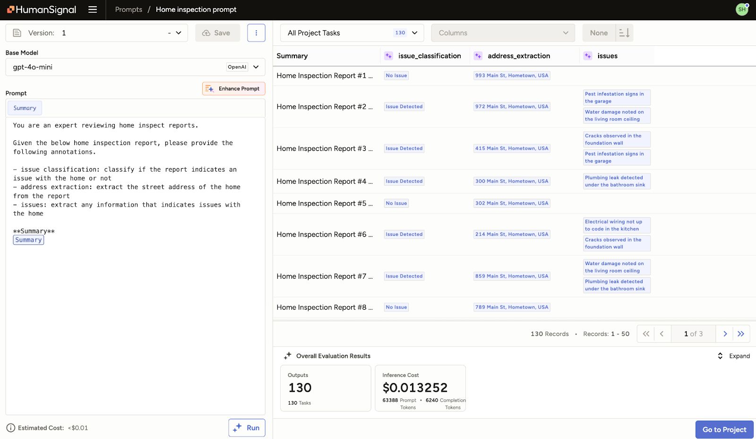Viewport: 756px width, 439px height.
Task: Open the Columns dropdown
Action: pos(503,33)
